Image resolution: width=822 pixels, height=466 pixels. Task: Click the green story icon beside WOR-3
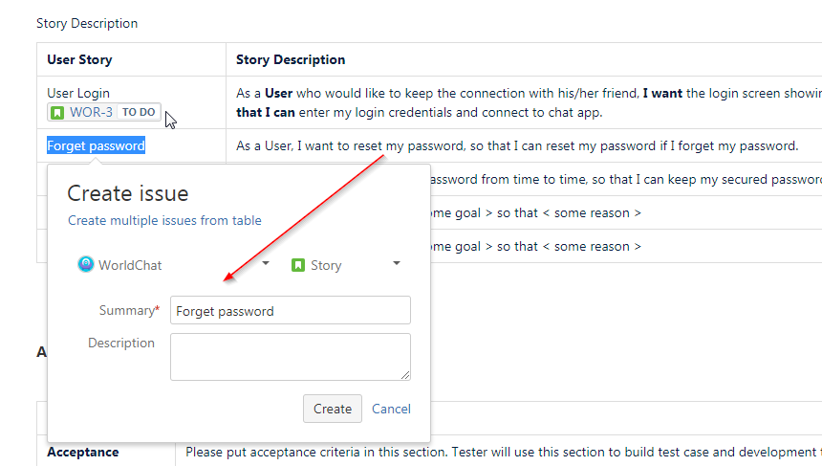pyautogui.click(x=58, y=112)
